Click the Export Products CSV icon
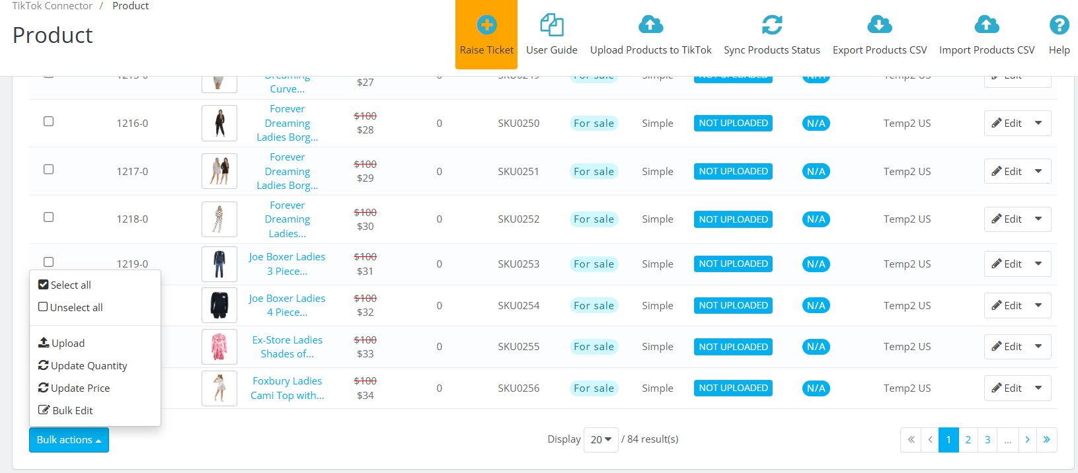Viewport: 1078px width, 473px height. click(879, 25)
